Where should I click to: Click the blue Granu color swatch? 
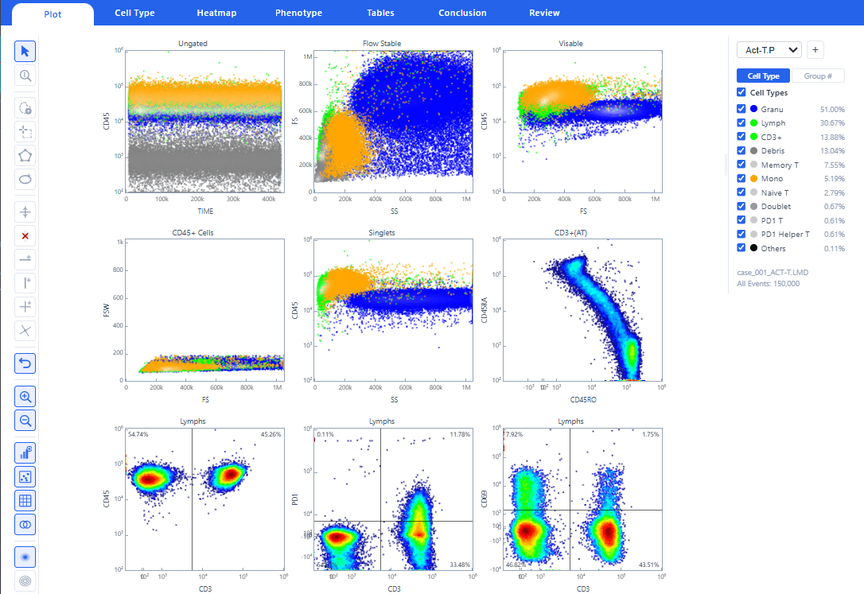click(753, 109)
